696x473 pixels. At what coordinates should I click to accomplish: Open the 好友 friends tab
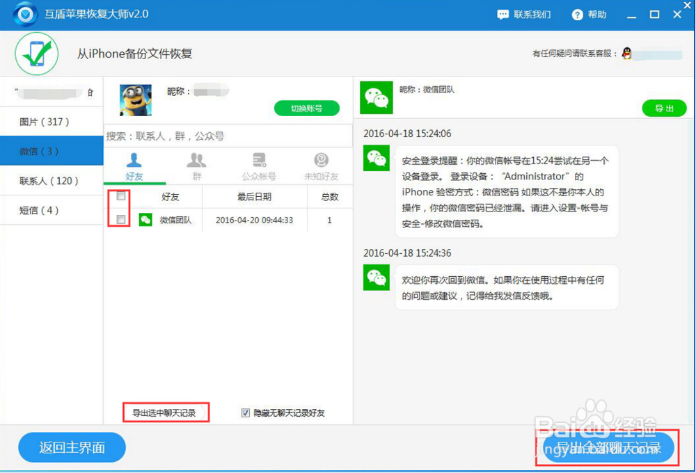click(134, 161)
